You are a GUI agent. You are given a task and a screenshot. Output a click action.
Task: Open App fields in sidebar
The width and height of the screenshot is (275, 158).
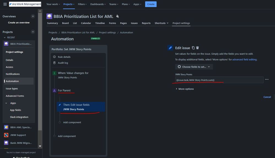tap(15, 110)
